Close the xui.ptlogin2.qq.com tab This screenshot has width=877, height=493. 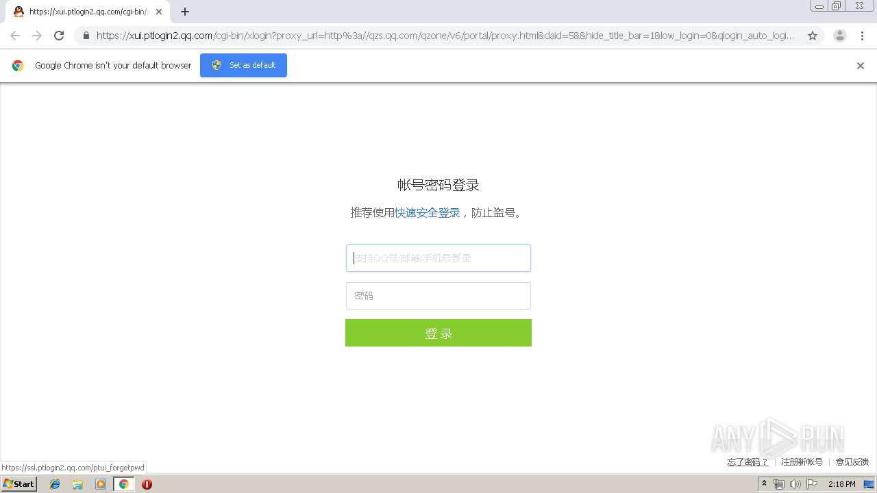pyautogui.click(x=159, y=12)
